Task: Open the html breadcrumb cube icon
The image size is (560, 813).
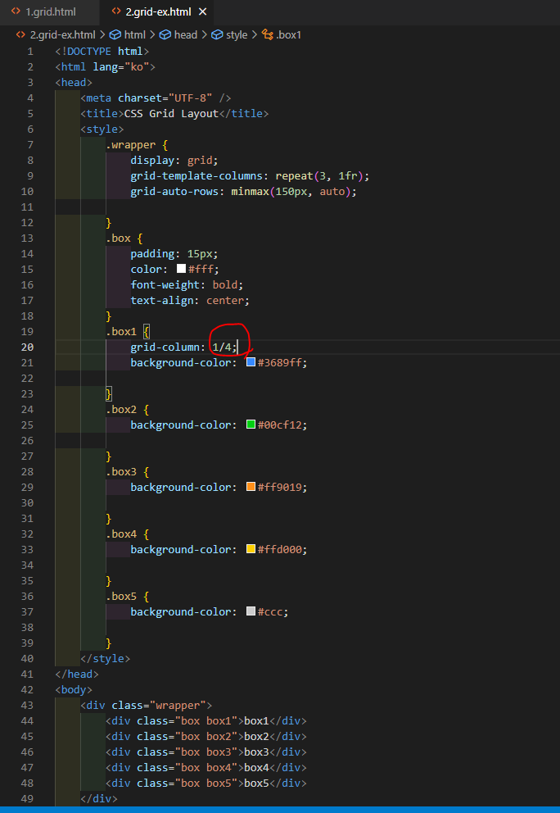Action: click(x=115, y=34)
